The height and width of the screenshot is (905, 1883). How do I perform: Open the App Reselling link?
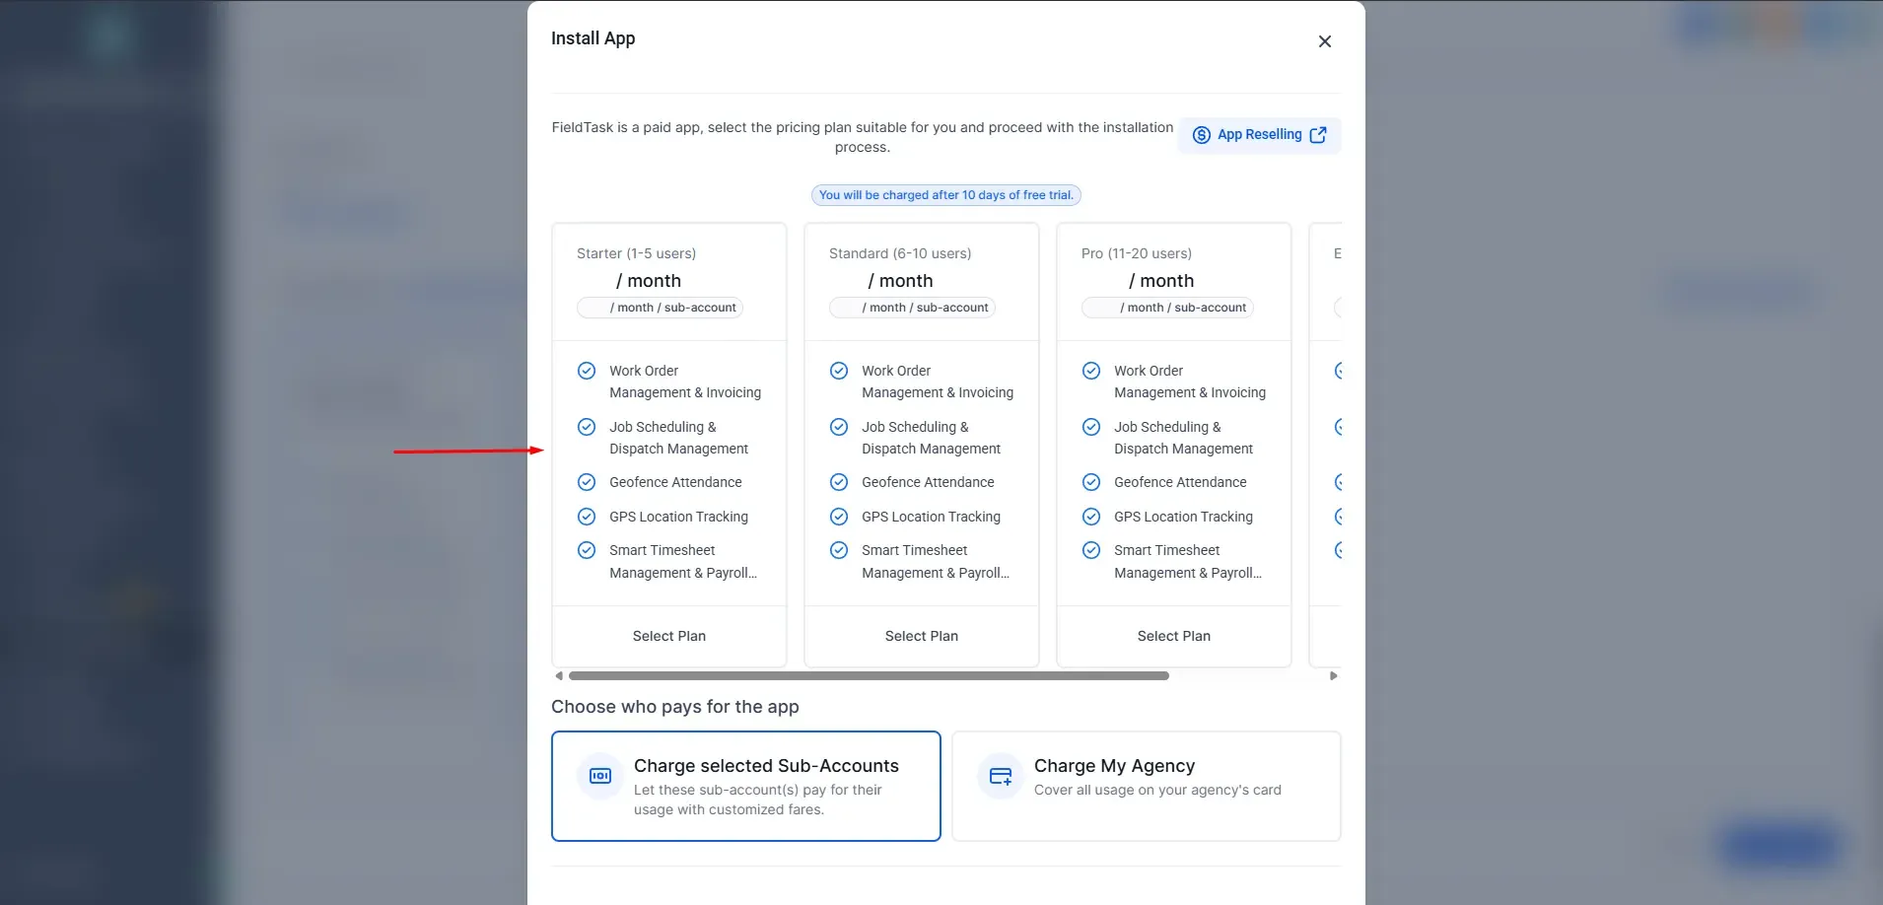1259,135
